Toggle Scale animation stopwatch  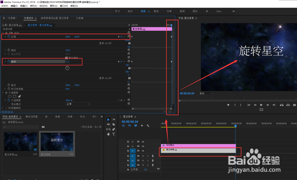(9, 50)
